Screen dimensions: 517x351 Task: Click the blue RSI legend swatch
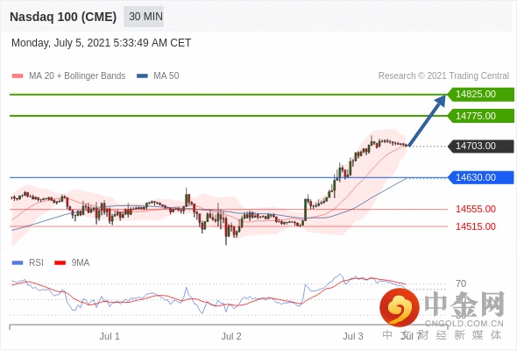point(18,263)
